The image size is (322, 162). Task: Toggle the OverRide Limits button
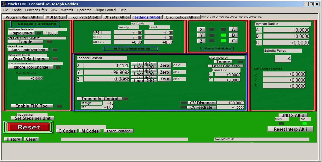coord(28,59)
